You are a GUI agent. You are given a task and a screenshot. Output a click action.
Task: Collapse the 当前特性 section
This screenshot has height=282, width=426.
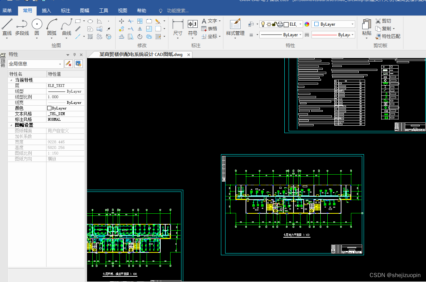[x=11, y=80]
